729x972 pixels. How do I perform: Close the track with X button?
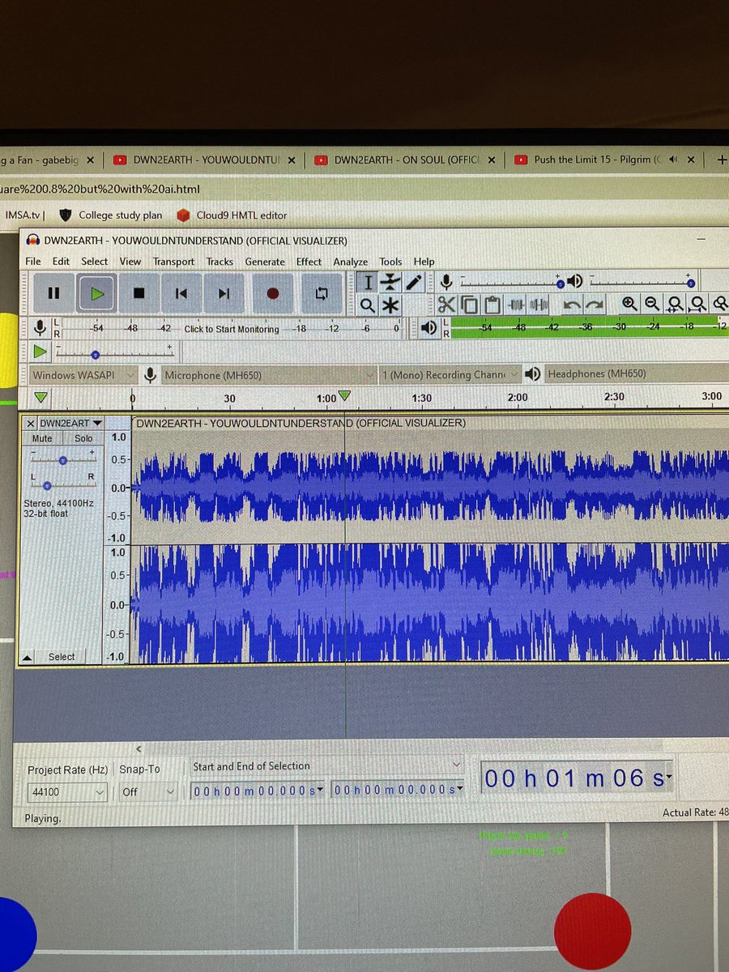tap(30, 423)
